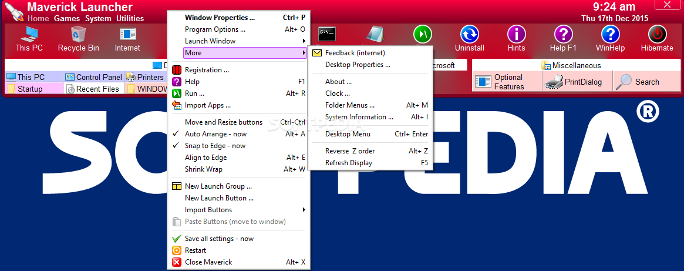Toggle Snap to Edge - now check
The image size is (684, 271).
[238, 146]
